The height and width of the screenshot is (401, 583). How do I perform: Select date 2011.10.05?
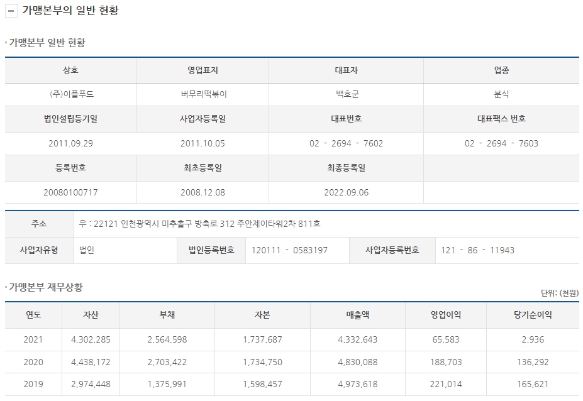pos(203,143)
